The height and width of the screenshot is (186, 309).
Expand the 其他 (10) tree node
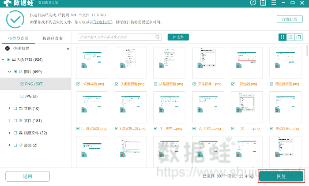pos(9,108)
